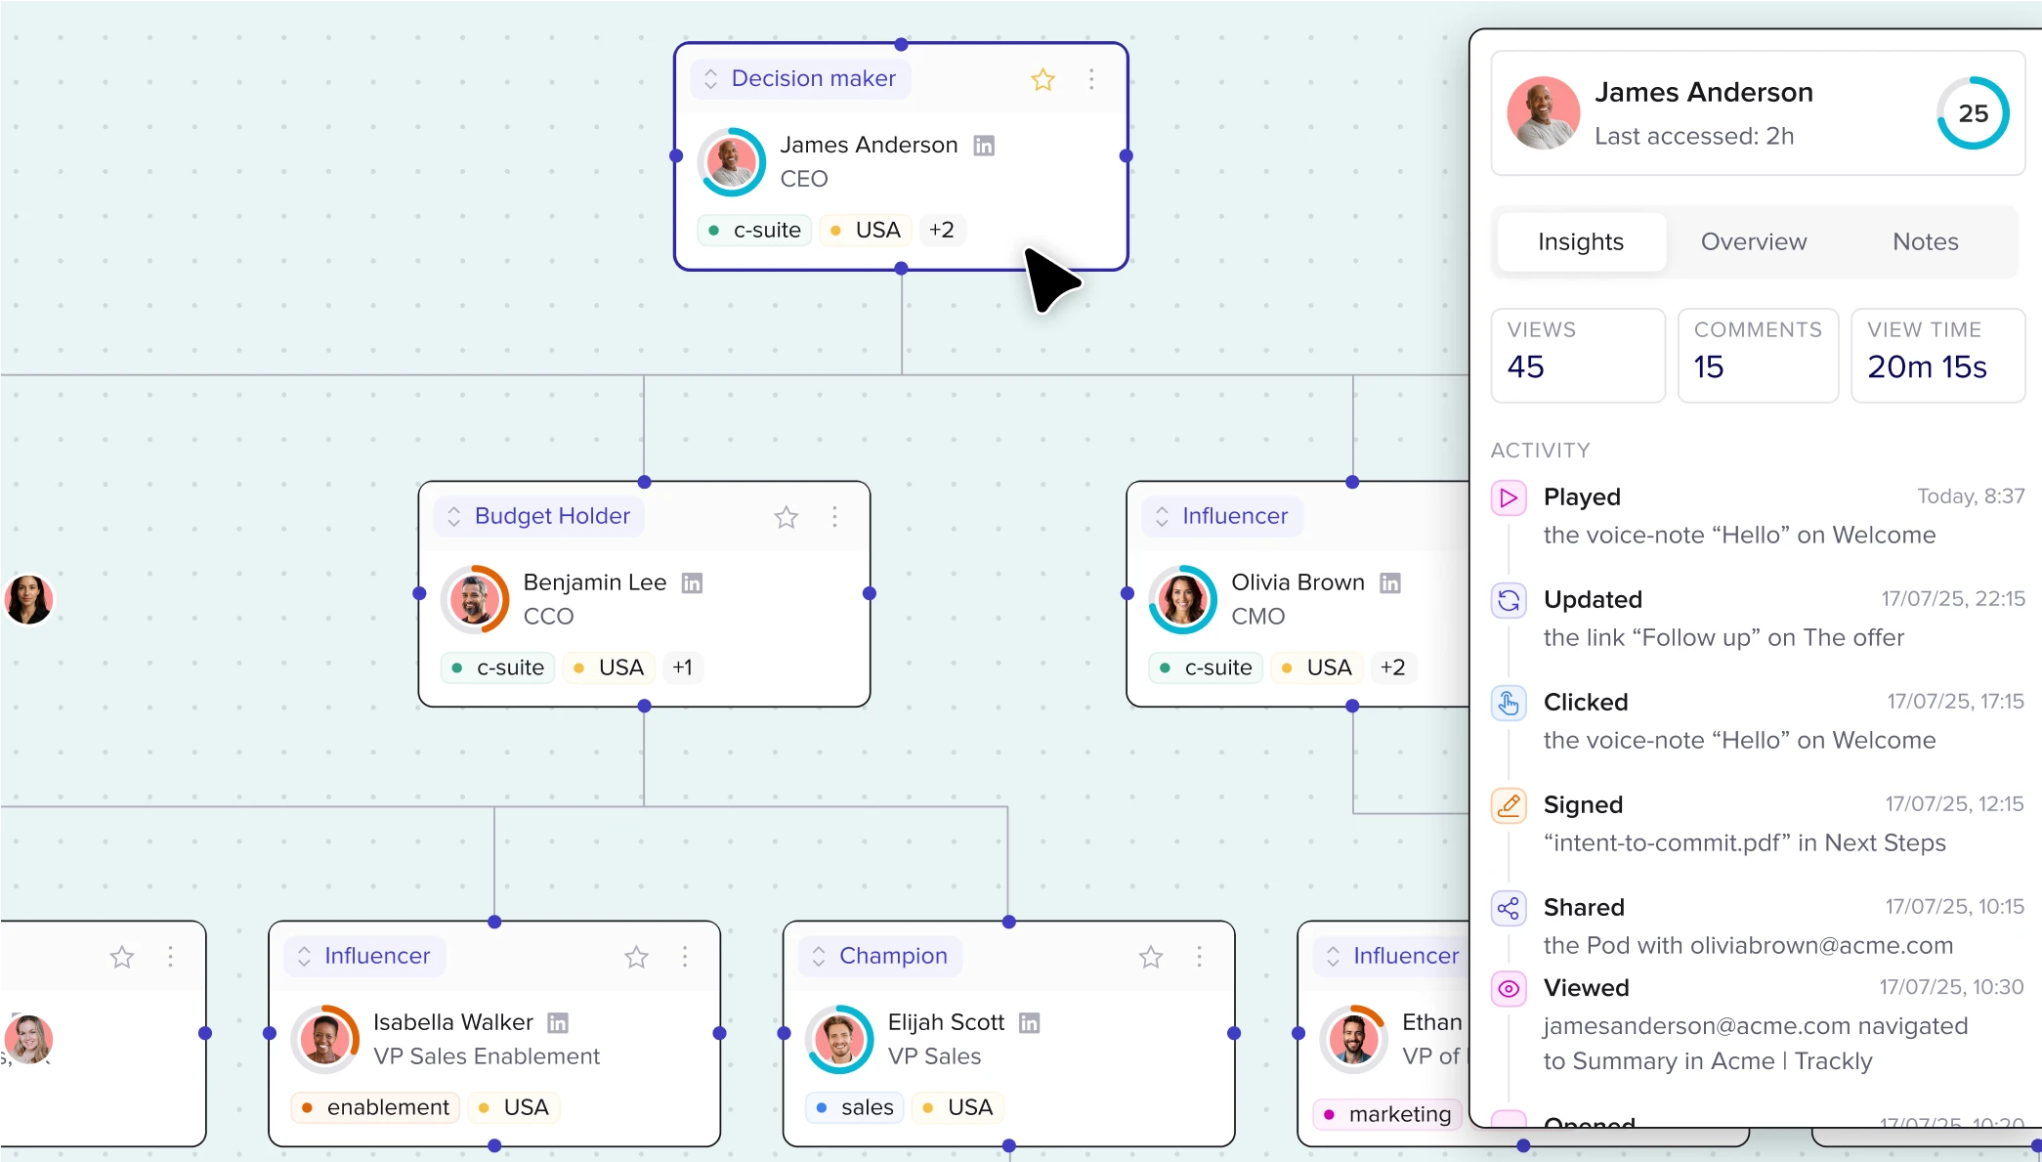This screenshot has width=2042, height=1162.
Task: Star the Benjamin Lee Budget Holder card
Action: point(787,517)
